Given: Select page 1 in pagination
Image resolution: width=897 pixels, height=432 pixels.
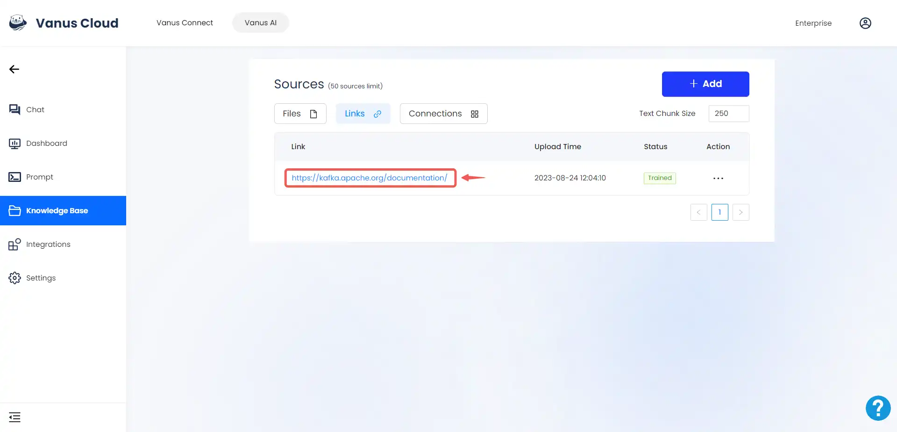Looking at the screenshot, I should tap(719, 212).
